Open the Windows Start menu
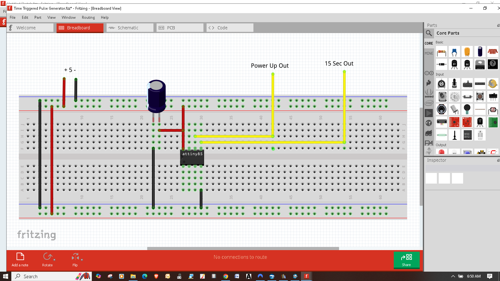The height and width of the screenshot is (281, 500). tap(5, 276)
